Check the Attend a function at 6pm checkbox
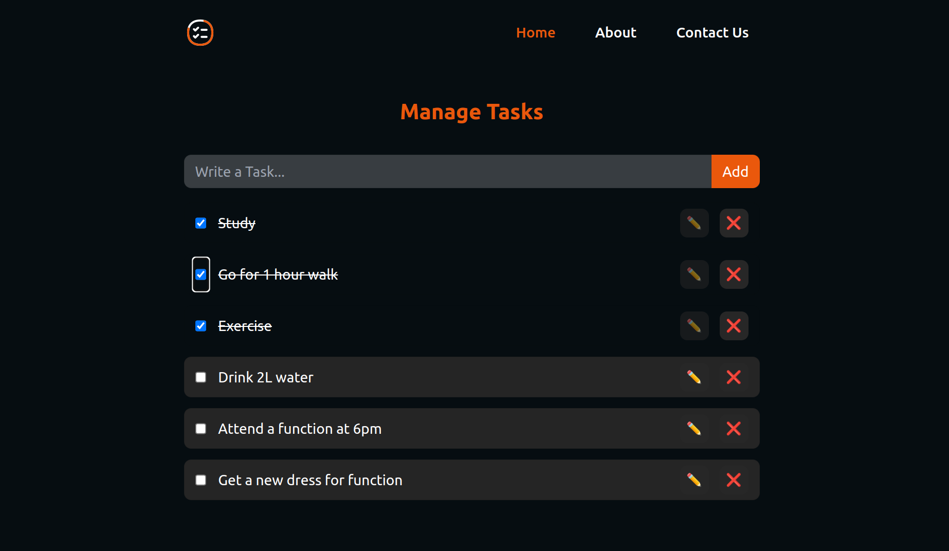This screenshot has height=551, width=949. (x=201, y=429)
